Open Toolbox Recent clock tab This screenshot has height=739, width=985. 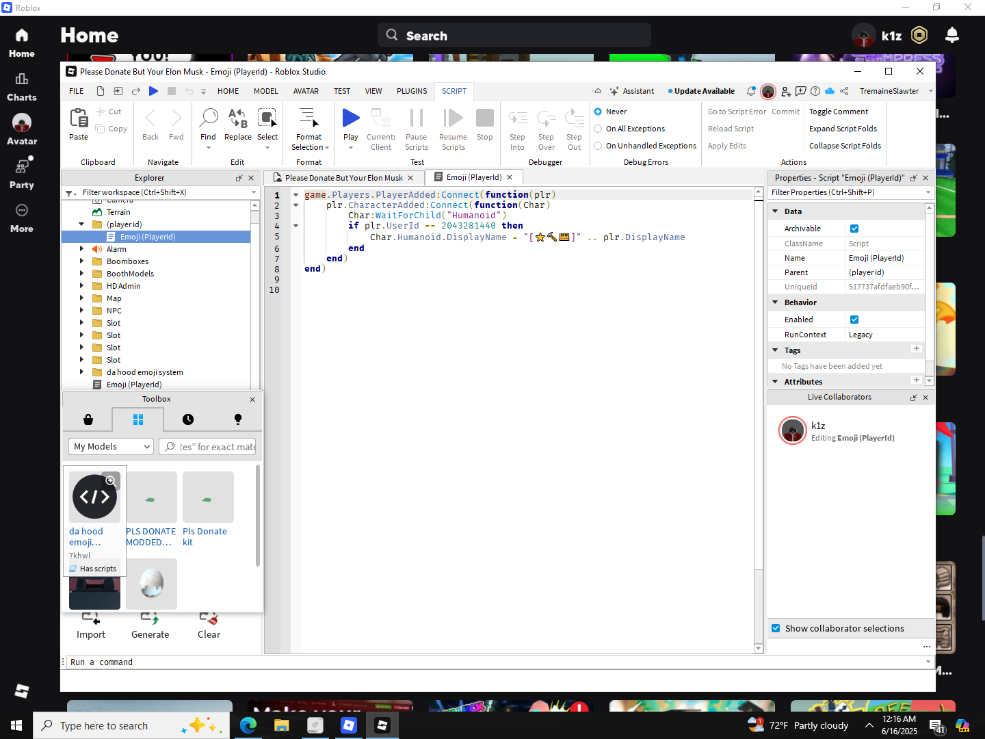tap(188, 419)
